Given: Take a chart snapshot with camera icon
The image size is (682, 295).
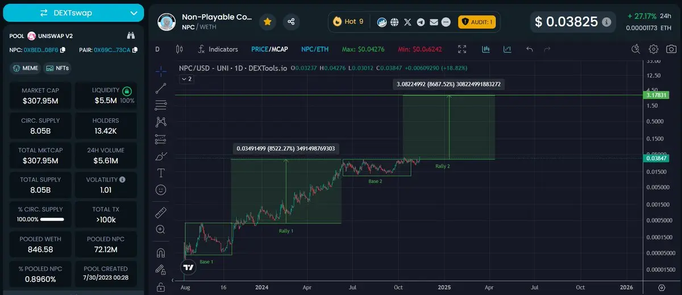Looking at the screenshot, I should [x=671, y=49].
